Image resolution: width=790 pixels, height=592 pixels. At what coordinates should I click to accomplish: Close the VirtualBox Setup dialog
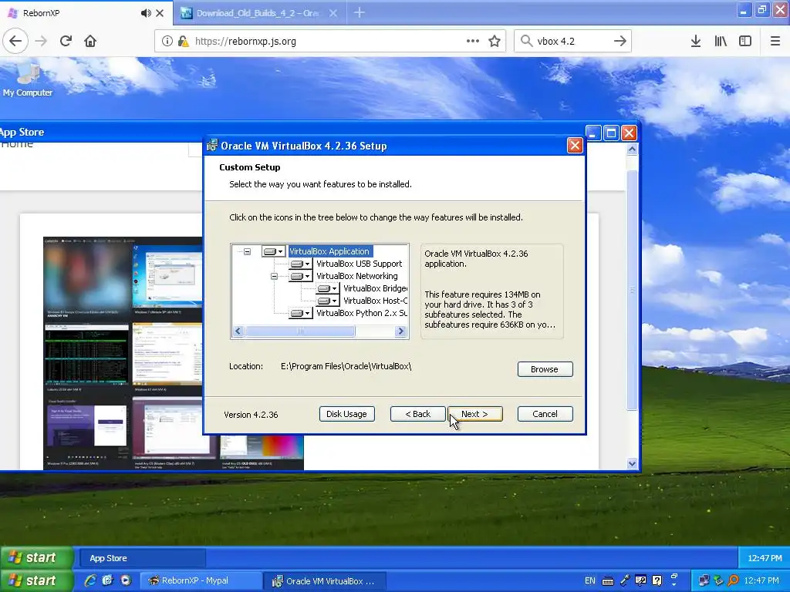pos(575,146)
